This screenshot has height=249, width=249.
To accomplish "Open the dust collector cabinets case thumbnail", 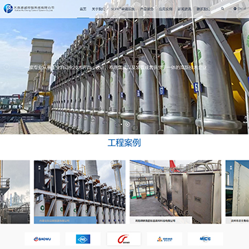I will [x=176, y=192].
